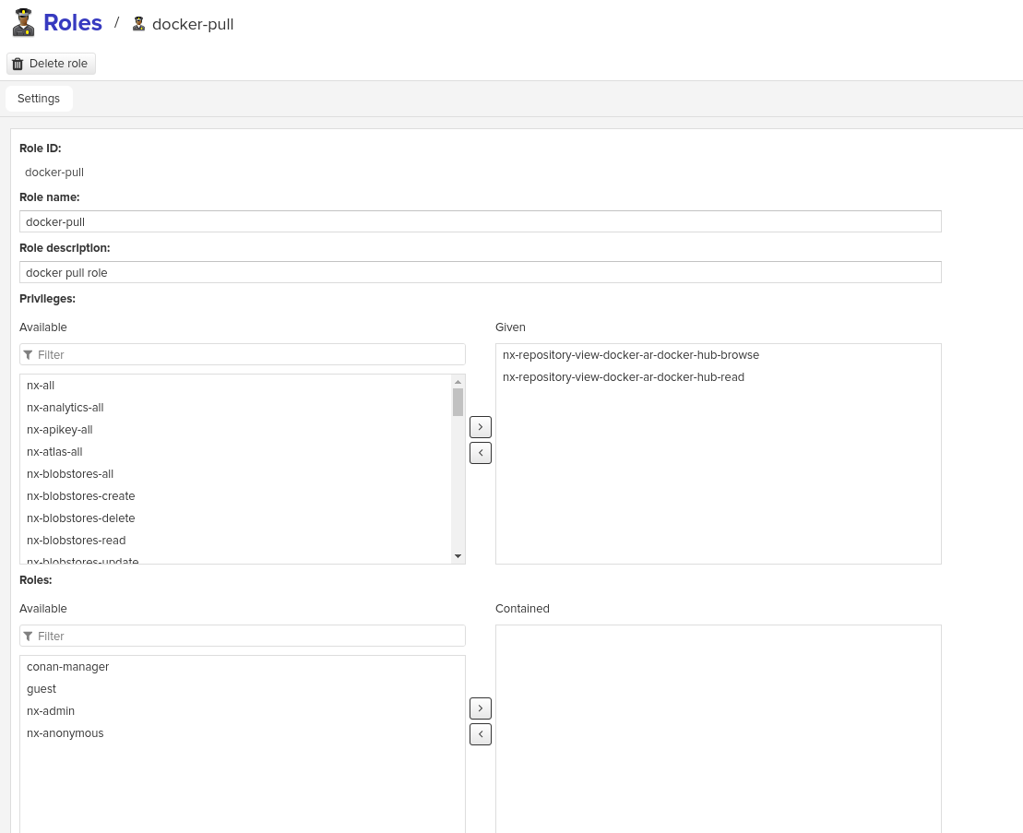Click the funnel filter icon in Privileges Available box
This screenshot has width=1023, height=833.
tap(29, 354)
